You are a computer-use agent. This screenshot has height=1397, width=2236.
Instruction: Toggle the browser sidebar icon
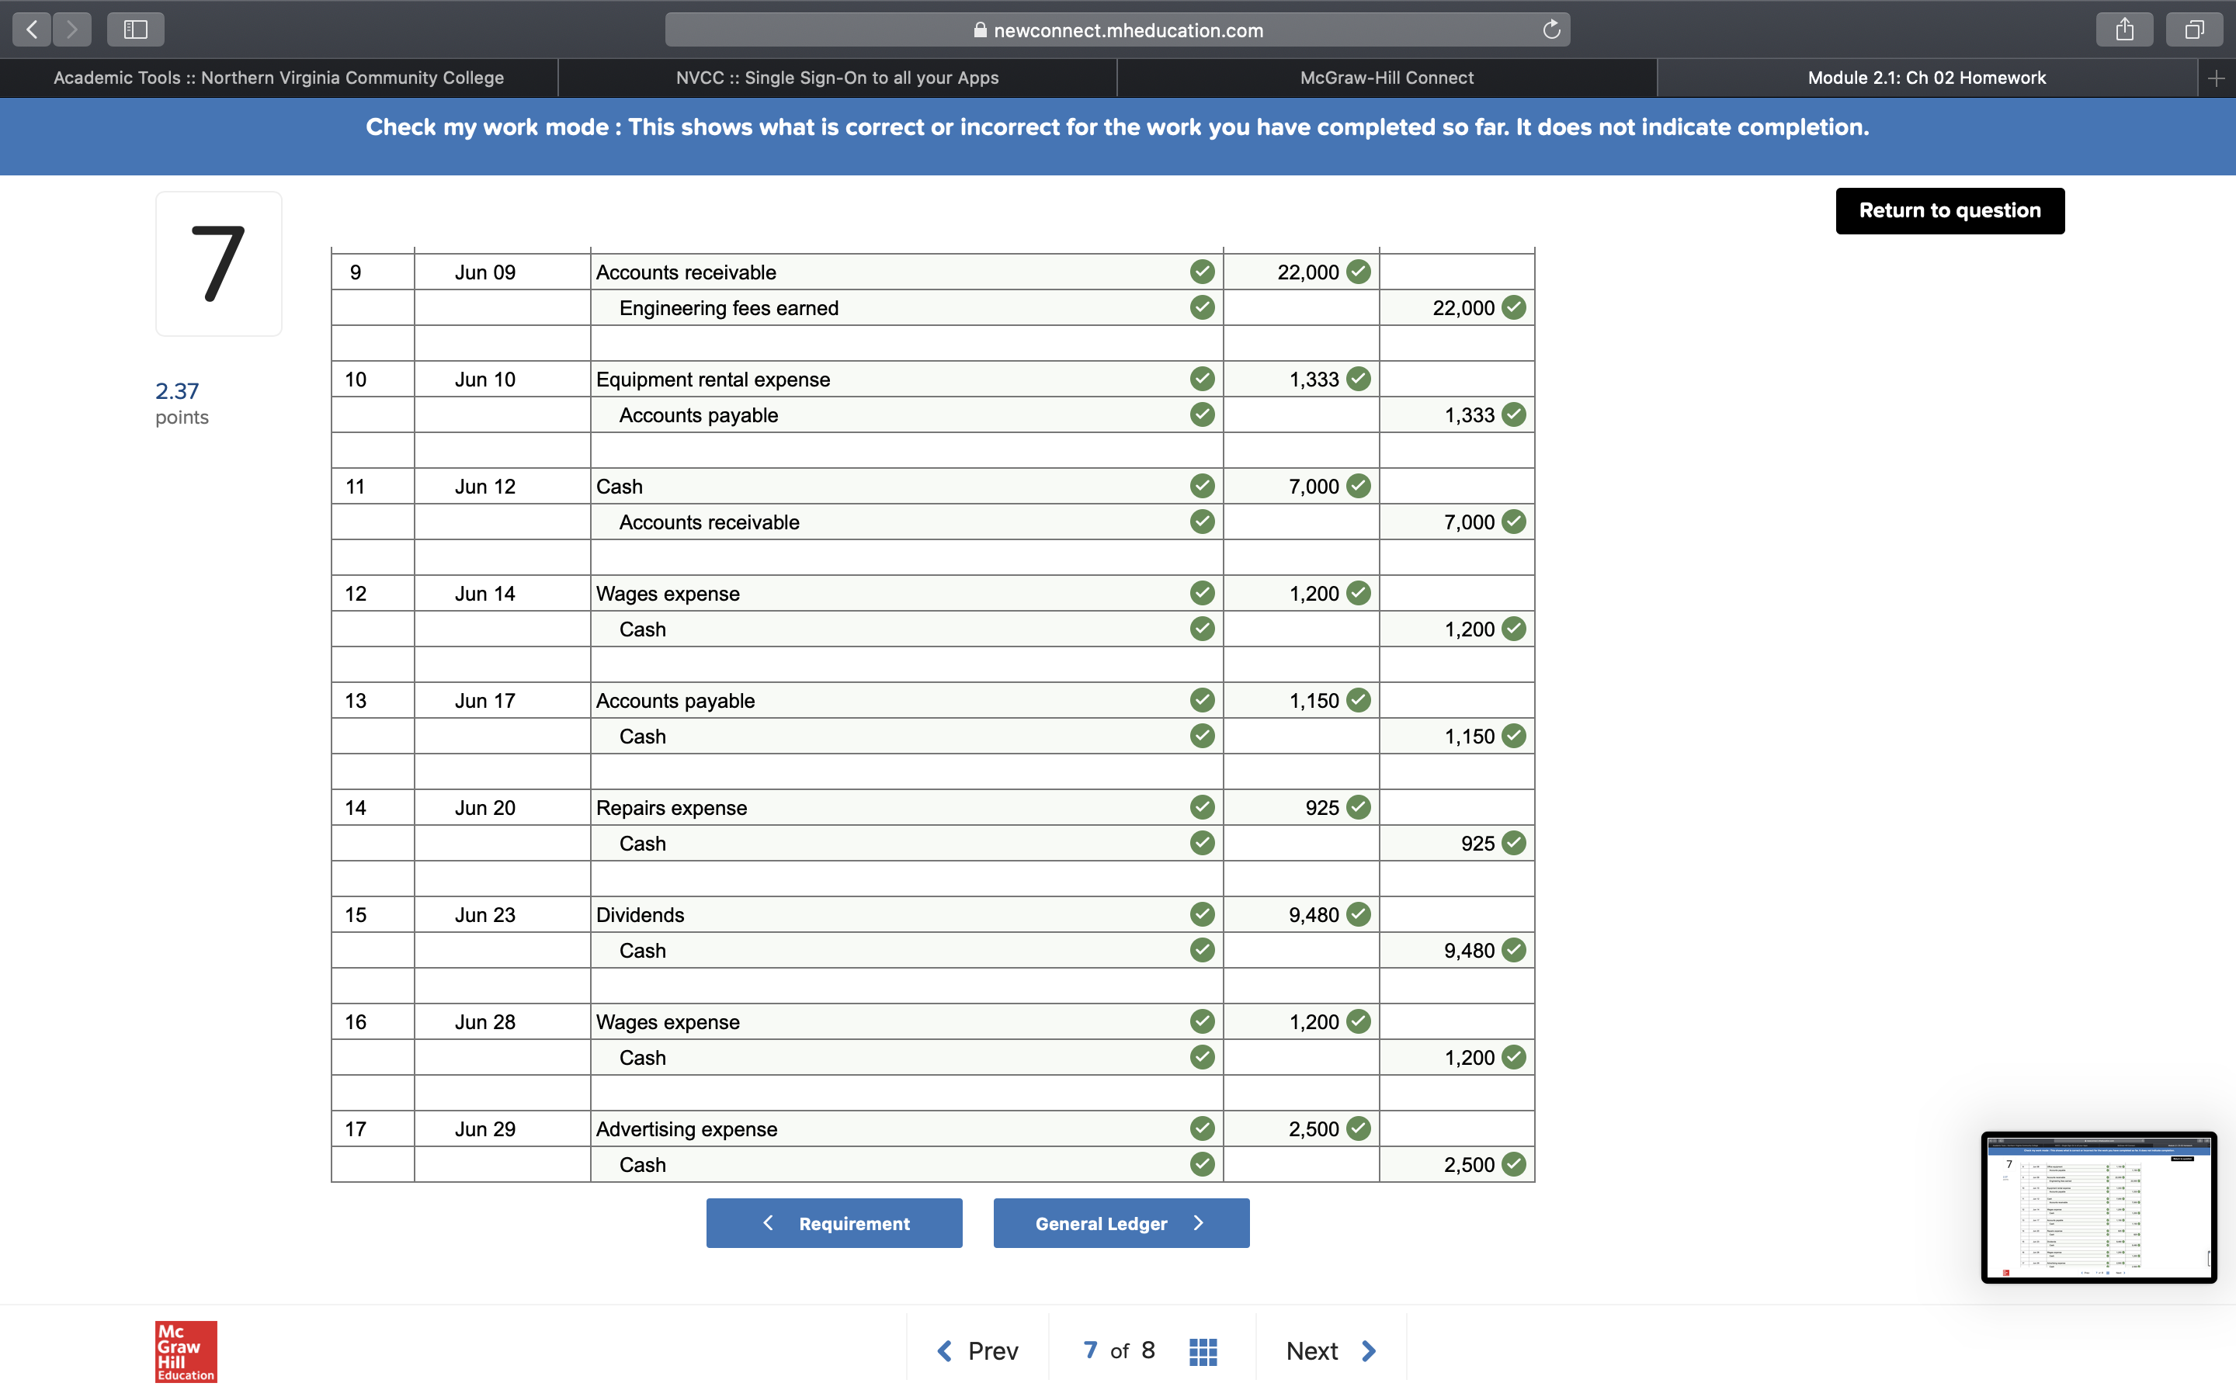click(x=136, y=29)
